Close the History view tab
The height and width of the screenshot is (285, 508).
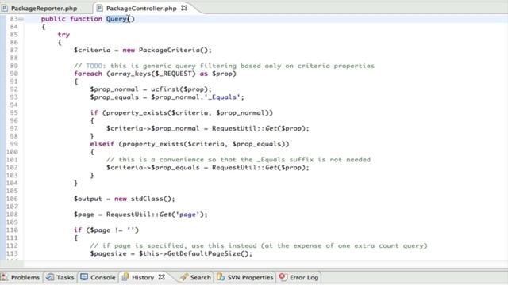point(162,277)
